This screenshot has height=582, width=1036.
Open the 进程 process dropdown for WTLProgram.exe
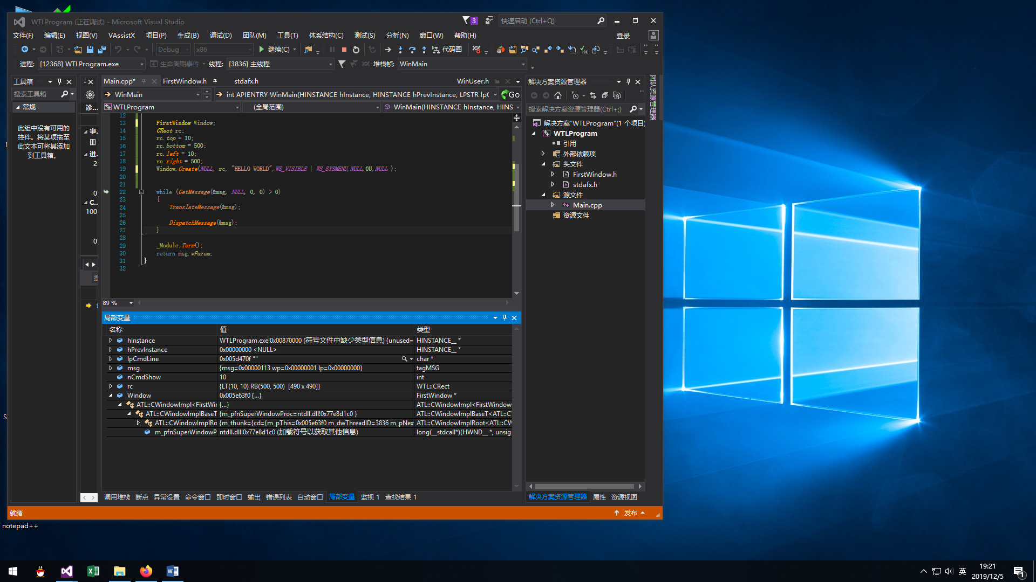[92, 64]
